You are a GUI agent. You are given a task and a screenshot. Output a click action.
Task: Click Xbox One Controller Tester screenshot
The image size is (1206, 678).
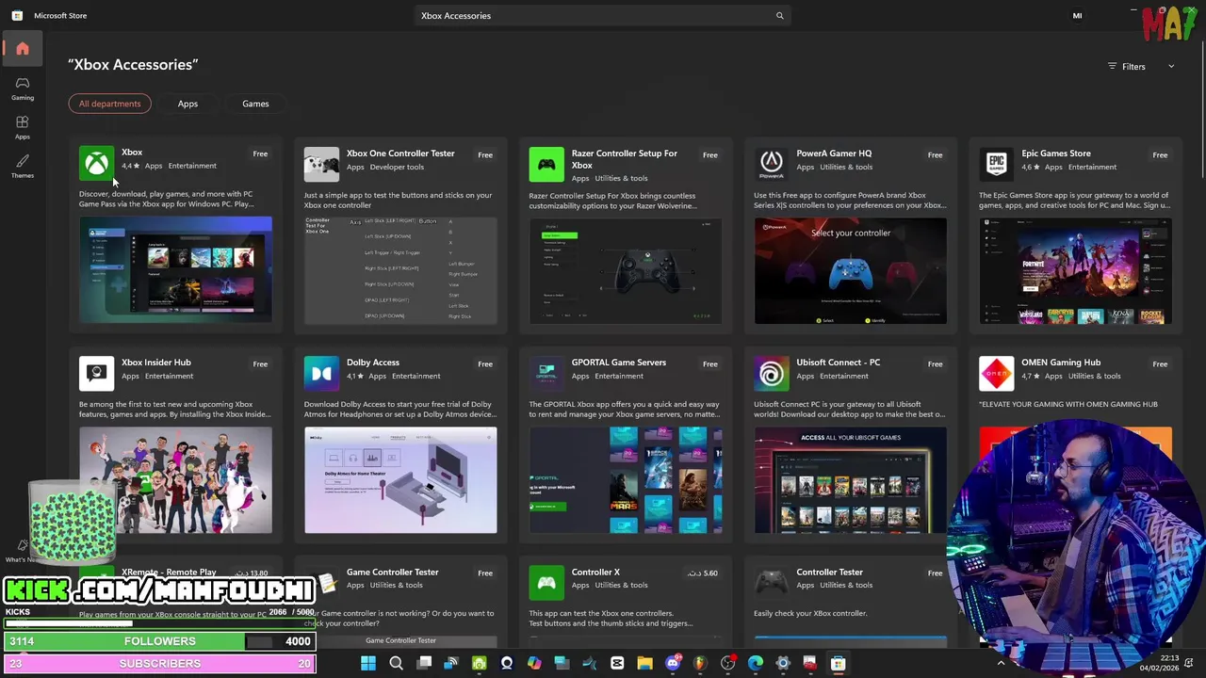point(400,270)
